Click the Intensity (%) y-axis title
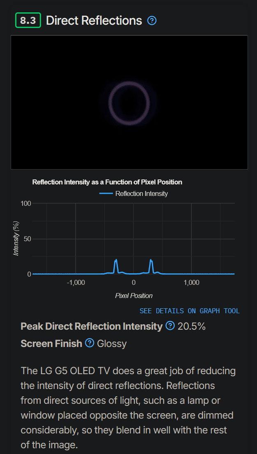257x454 pixels. pyautogui.click(x=16, y=239)
